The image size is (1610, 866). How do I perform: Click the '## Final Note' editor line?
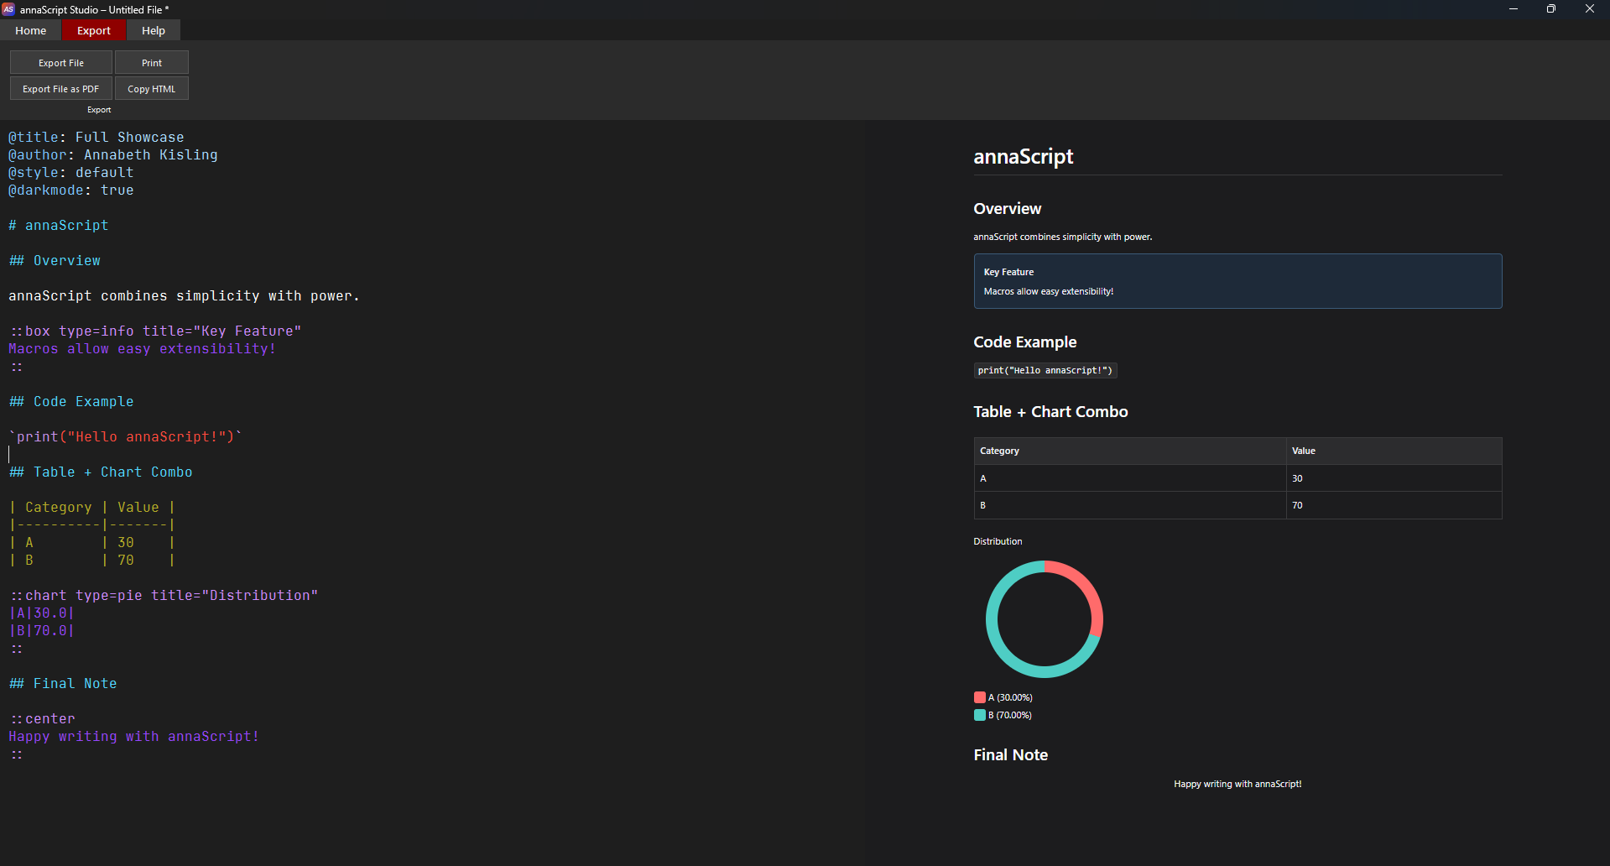(x=62, y=684)
